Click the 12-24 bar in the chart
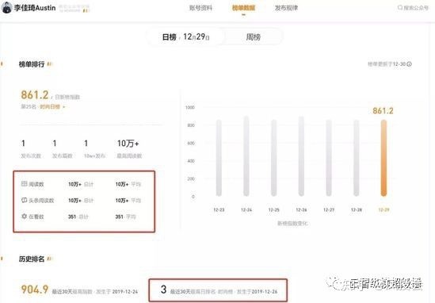435x303 pixels. coord(246,156)
